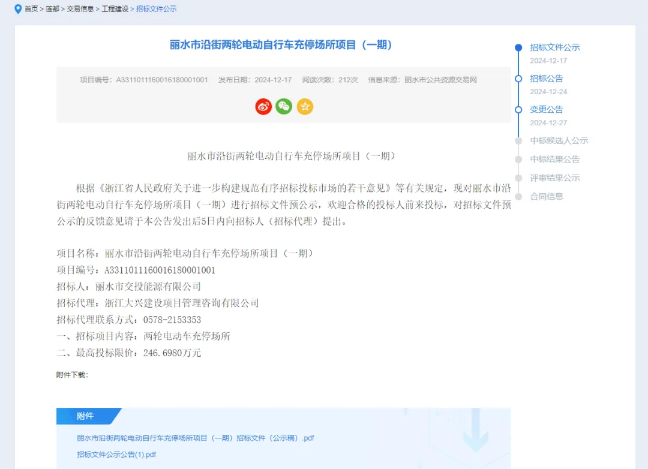This screenshot has height=469, width=648.
Task: Open 工程建设 breadcrumb link
Action: (115, 8)
